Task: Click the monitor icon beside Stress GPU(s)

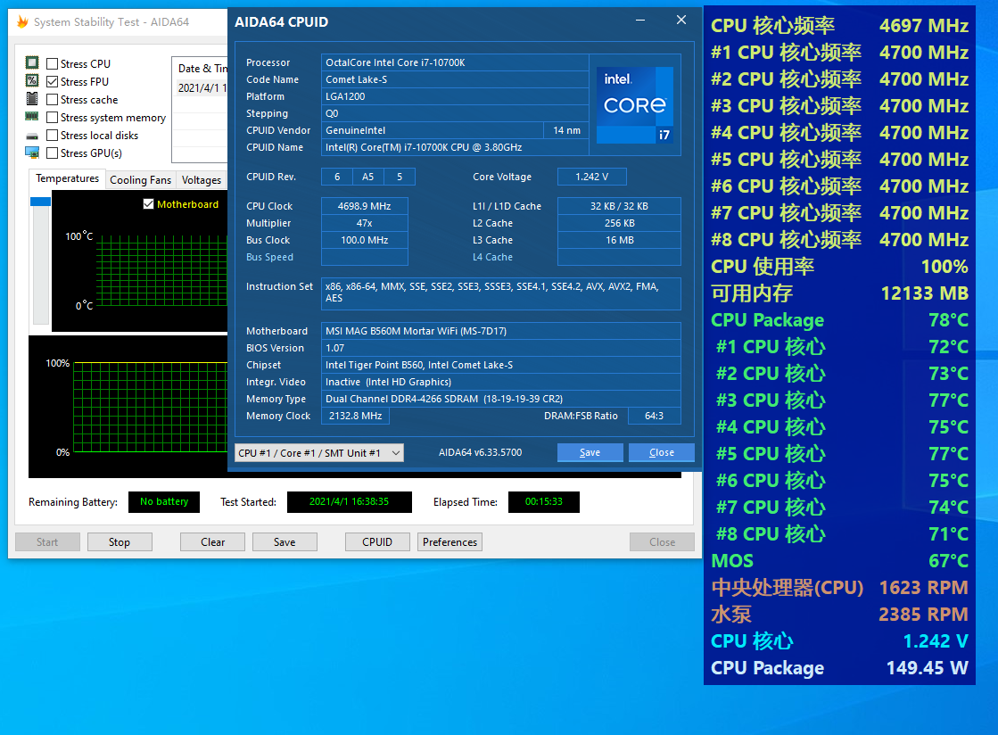Action: click(32, 153)
